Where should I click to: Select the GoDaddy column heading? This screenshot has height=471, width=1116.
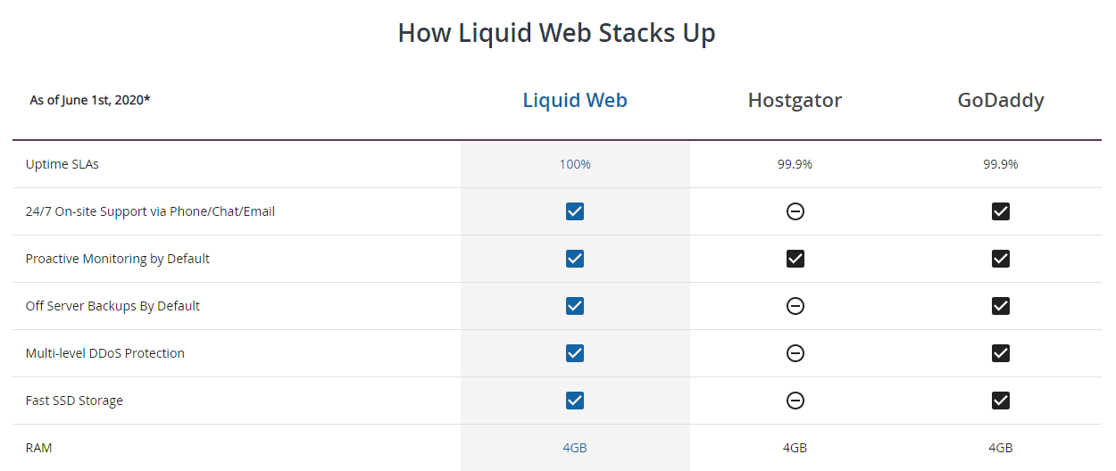[x=1001, y=100]
